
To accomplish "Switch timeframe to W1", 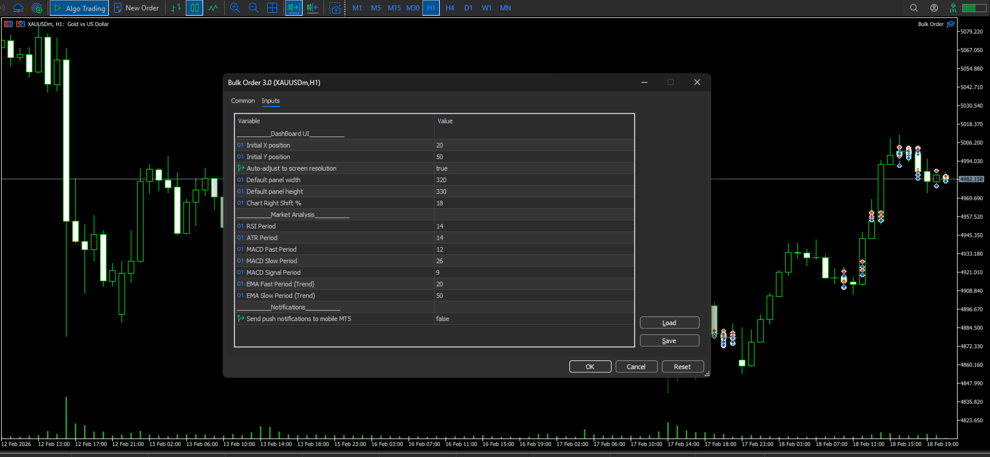I will pyautogui.click(x=487, y=8).
